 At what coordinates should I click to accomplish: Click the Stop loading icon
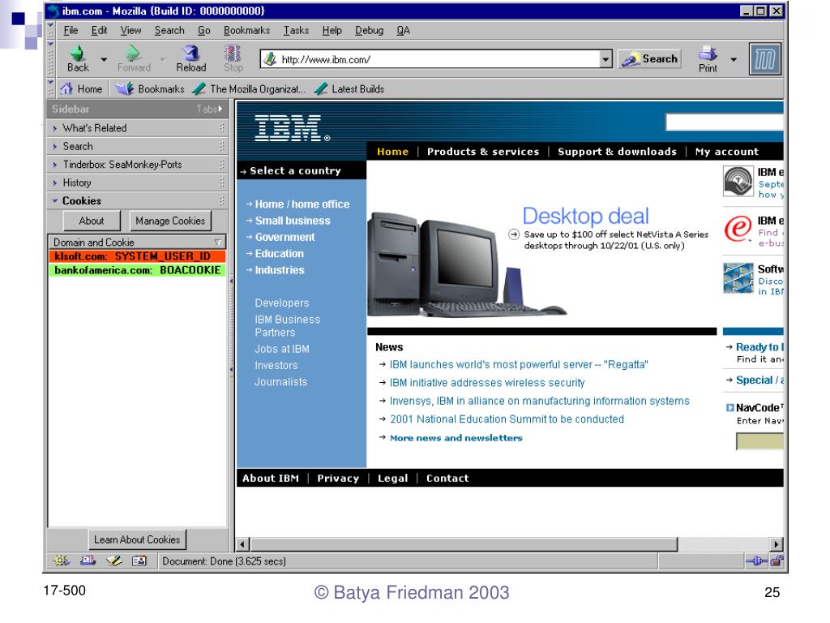click(233, 53)
